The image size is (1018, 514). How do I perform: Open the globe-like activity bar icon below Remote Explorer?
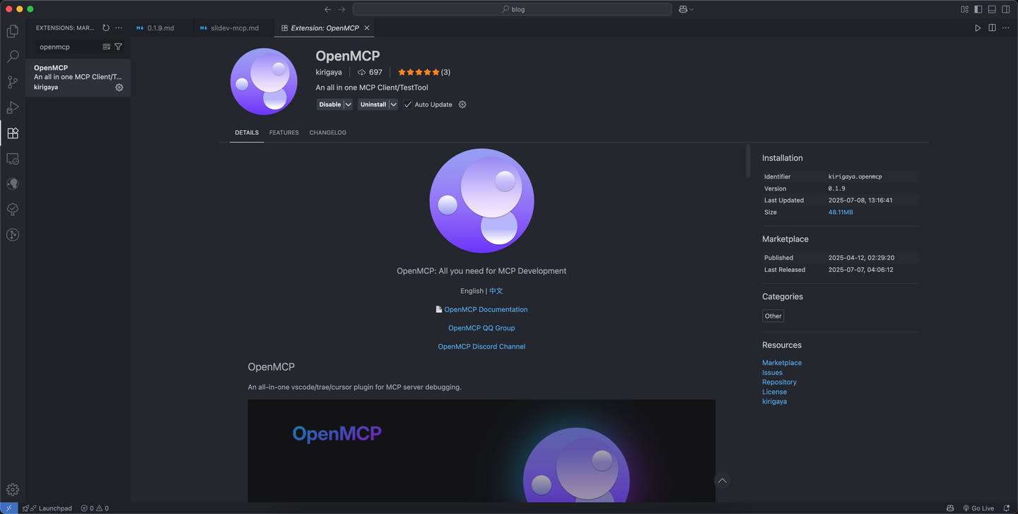12,184
